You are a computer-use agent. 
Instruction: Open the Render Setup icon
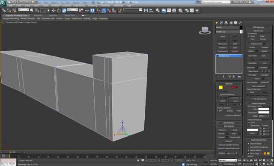[x=187, y=10]
